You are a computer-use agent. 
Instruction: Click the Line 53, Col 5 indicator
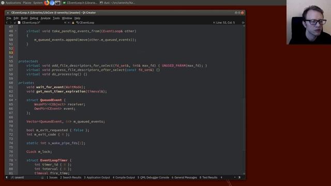(x=225, y=23)
